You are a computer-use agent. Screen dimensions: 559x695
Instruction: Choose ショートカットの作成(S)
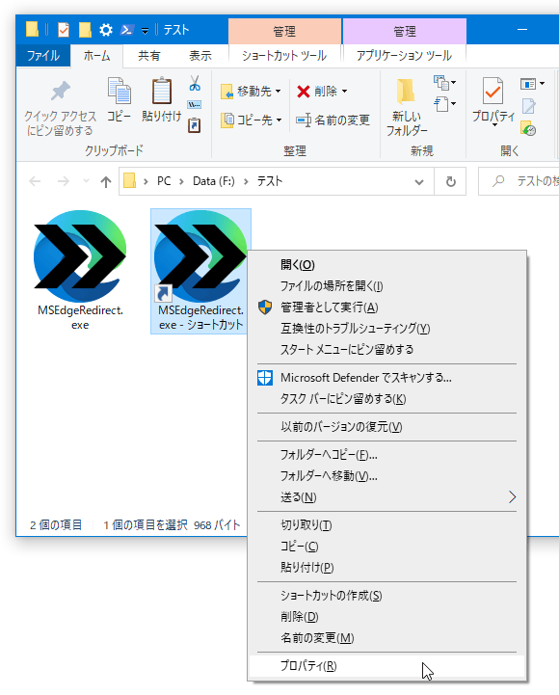387,596
